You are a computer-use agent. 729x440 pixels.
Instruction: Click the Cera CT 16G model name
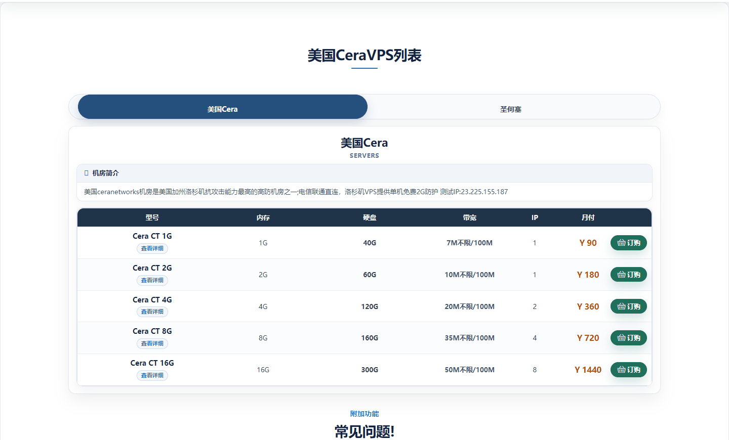(152, 363)
